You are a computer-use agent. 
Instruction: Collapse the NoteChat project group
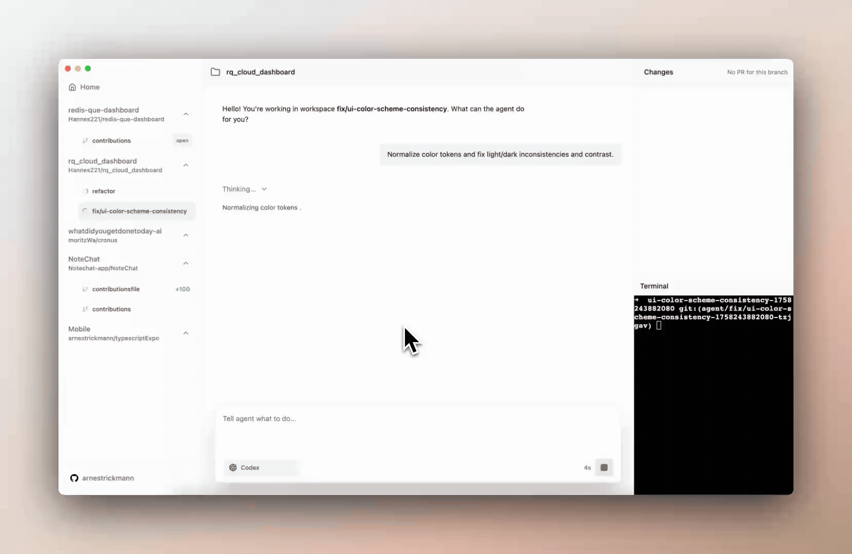pos(186,263)
